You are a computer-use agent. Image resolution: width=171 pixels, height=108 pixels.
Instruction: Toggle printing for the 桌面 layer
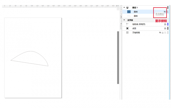point(165,28)
